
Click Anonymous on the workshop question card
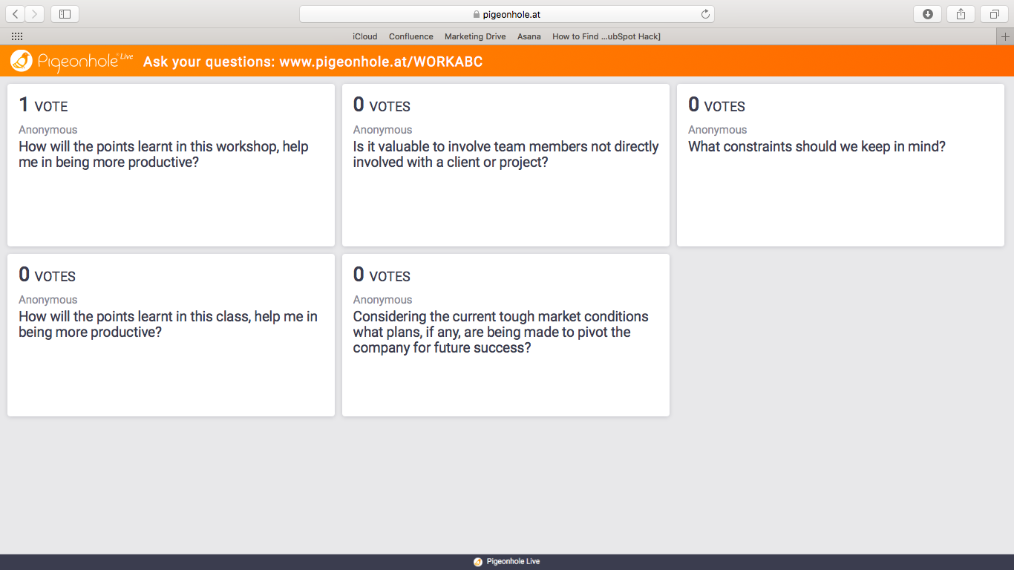48,130
